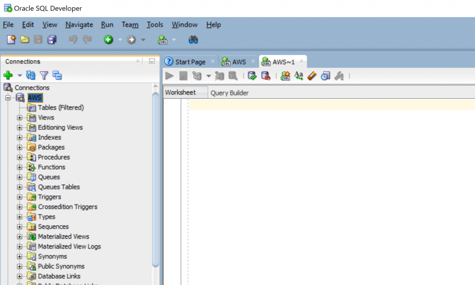Click the Schema Browser icon in Connections toolbar
This screenshot has height=285, width=475.
click(x=57, y=75)
